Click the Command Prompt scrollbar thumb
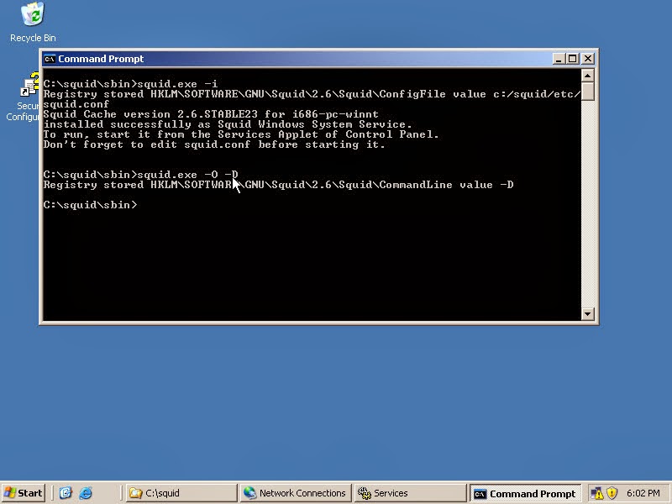This screenshot has height=504, width=672. [587, 92]
